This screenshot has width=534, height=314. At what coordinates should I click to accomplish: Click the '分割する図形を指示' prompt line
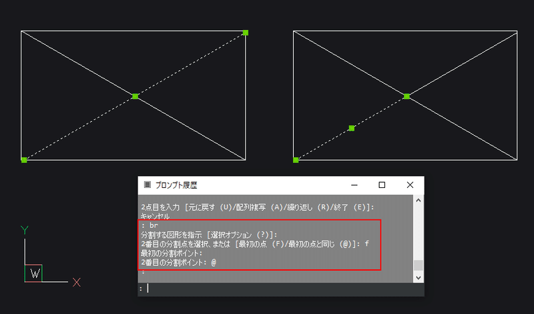[209, 235]
